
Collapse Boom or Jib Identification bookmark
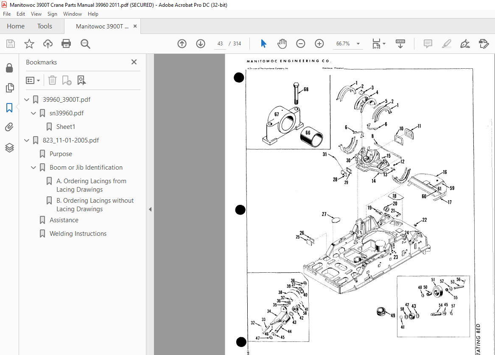(34, 167)
